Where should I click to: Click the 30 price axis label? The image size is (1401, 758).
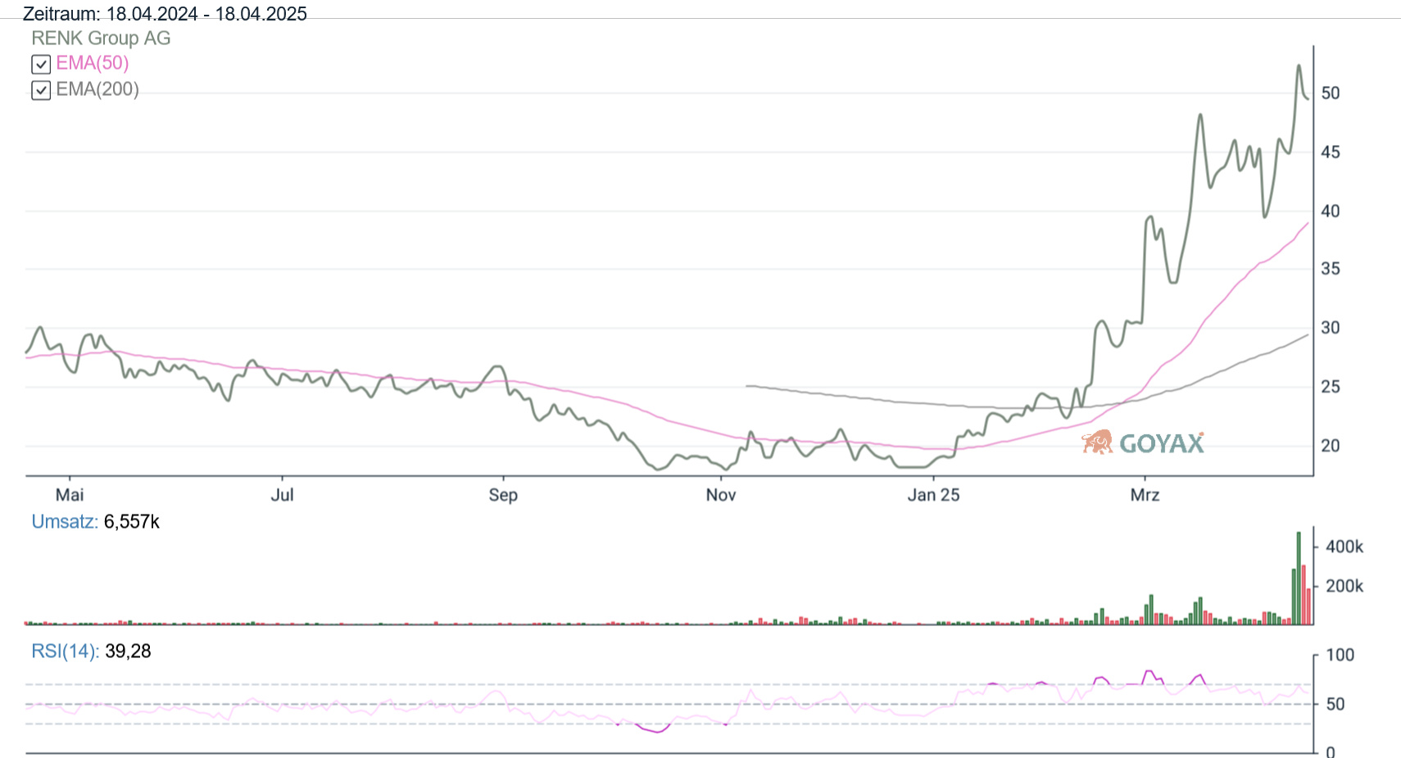pos(1331,328)
